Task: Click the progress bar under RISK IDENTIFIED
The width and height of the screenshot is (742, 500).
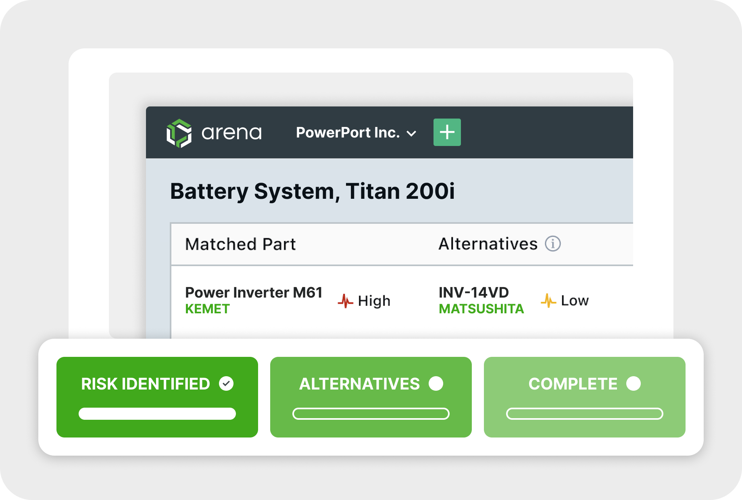Action: point(157,414)
